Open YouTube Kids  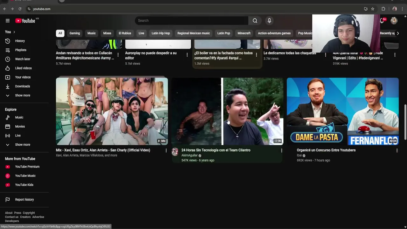click(24, 185)
